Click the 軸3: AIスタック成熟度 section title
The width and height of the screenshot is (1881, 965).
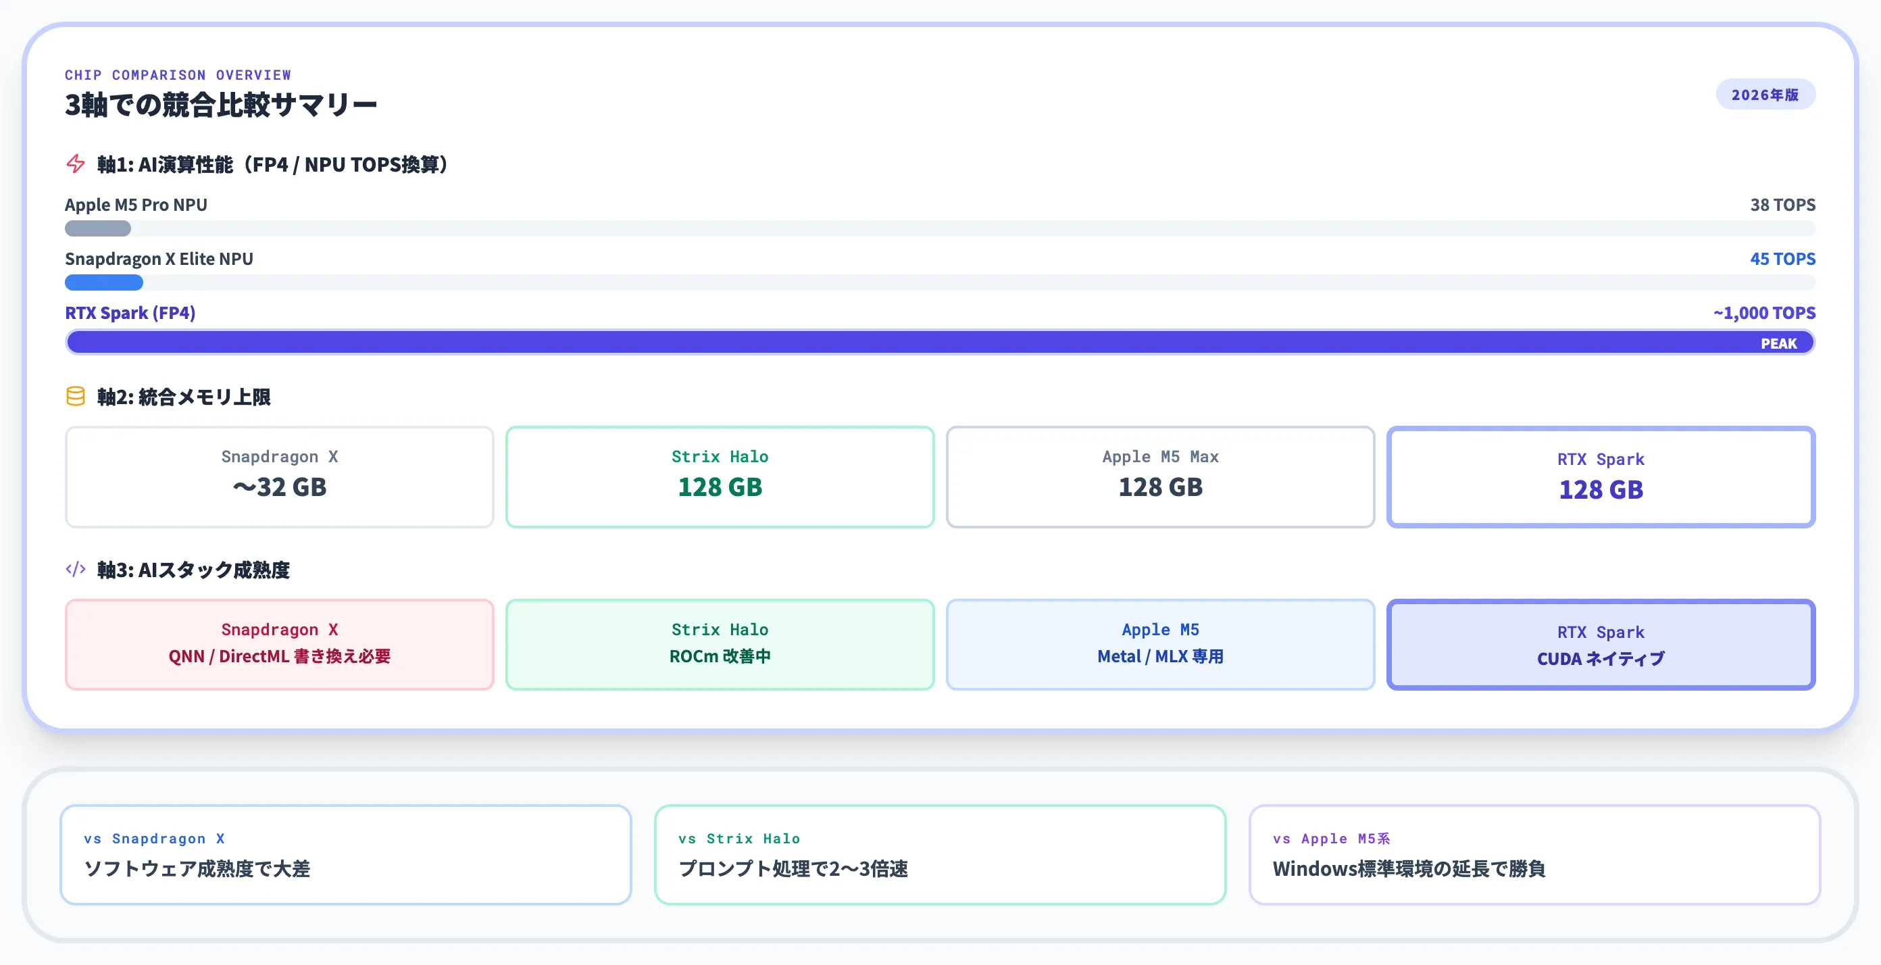click(193, 570)
